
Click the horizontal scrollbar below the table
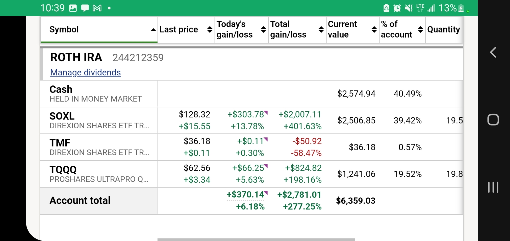coord(256,239)
